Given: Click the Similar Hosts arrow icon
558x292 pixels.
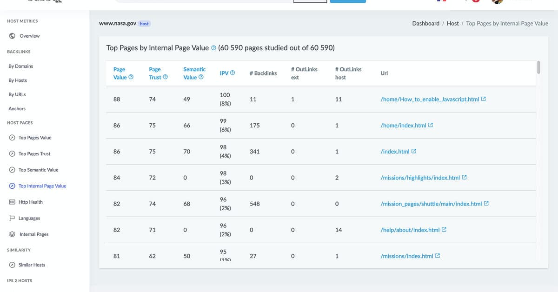Looking at the screenshot, I should 12,265.
